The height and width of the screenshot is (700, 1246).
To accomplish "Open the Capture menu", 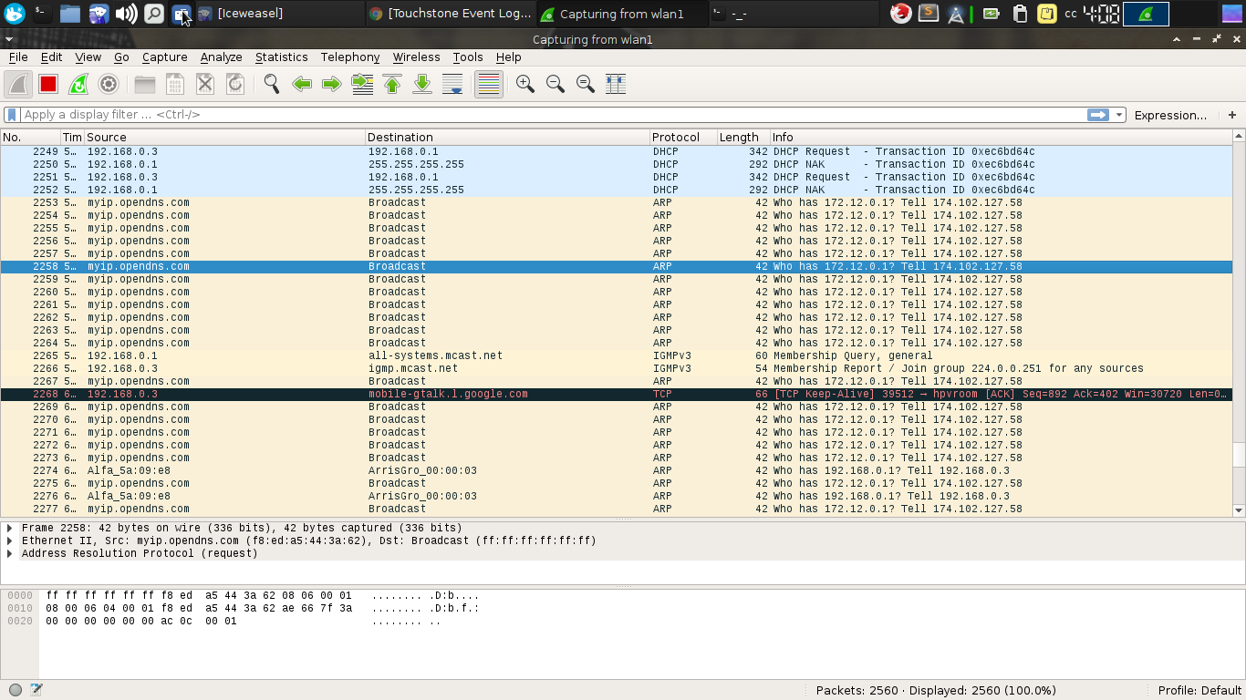I will point(165,57).
